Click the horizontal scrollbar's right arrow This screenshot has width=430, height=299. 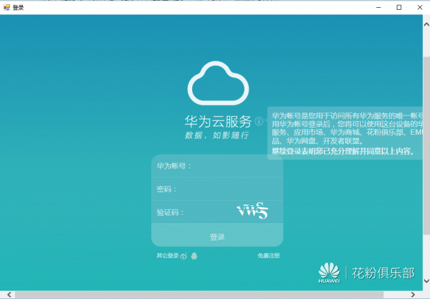point(412,294)
